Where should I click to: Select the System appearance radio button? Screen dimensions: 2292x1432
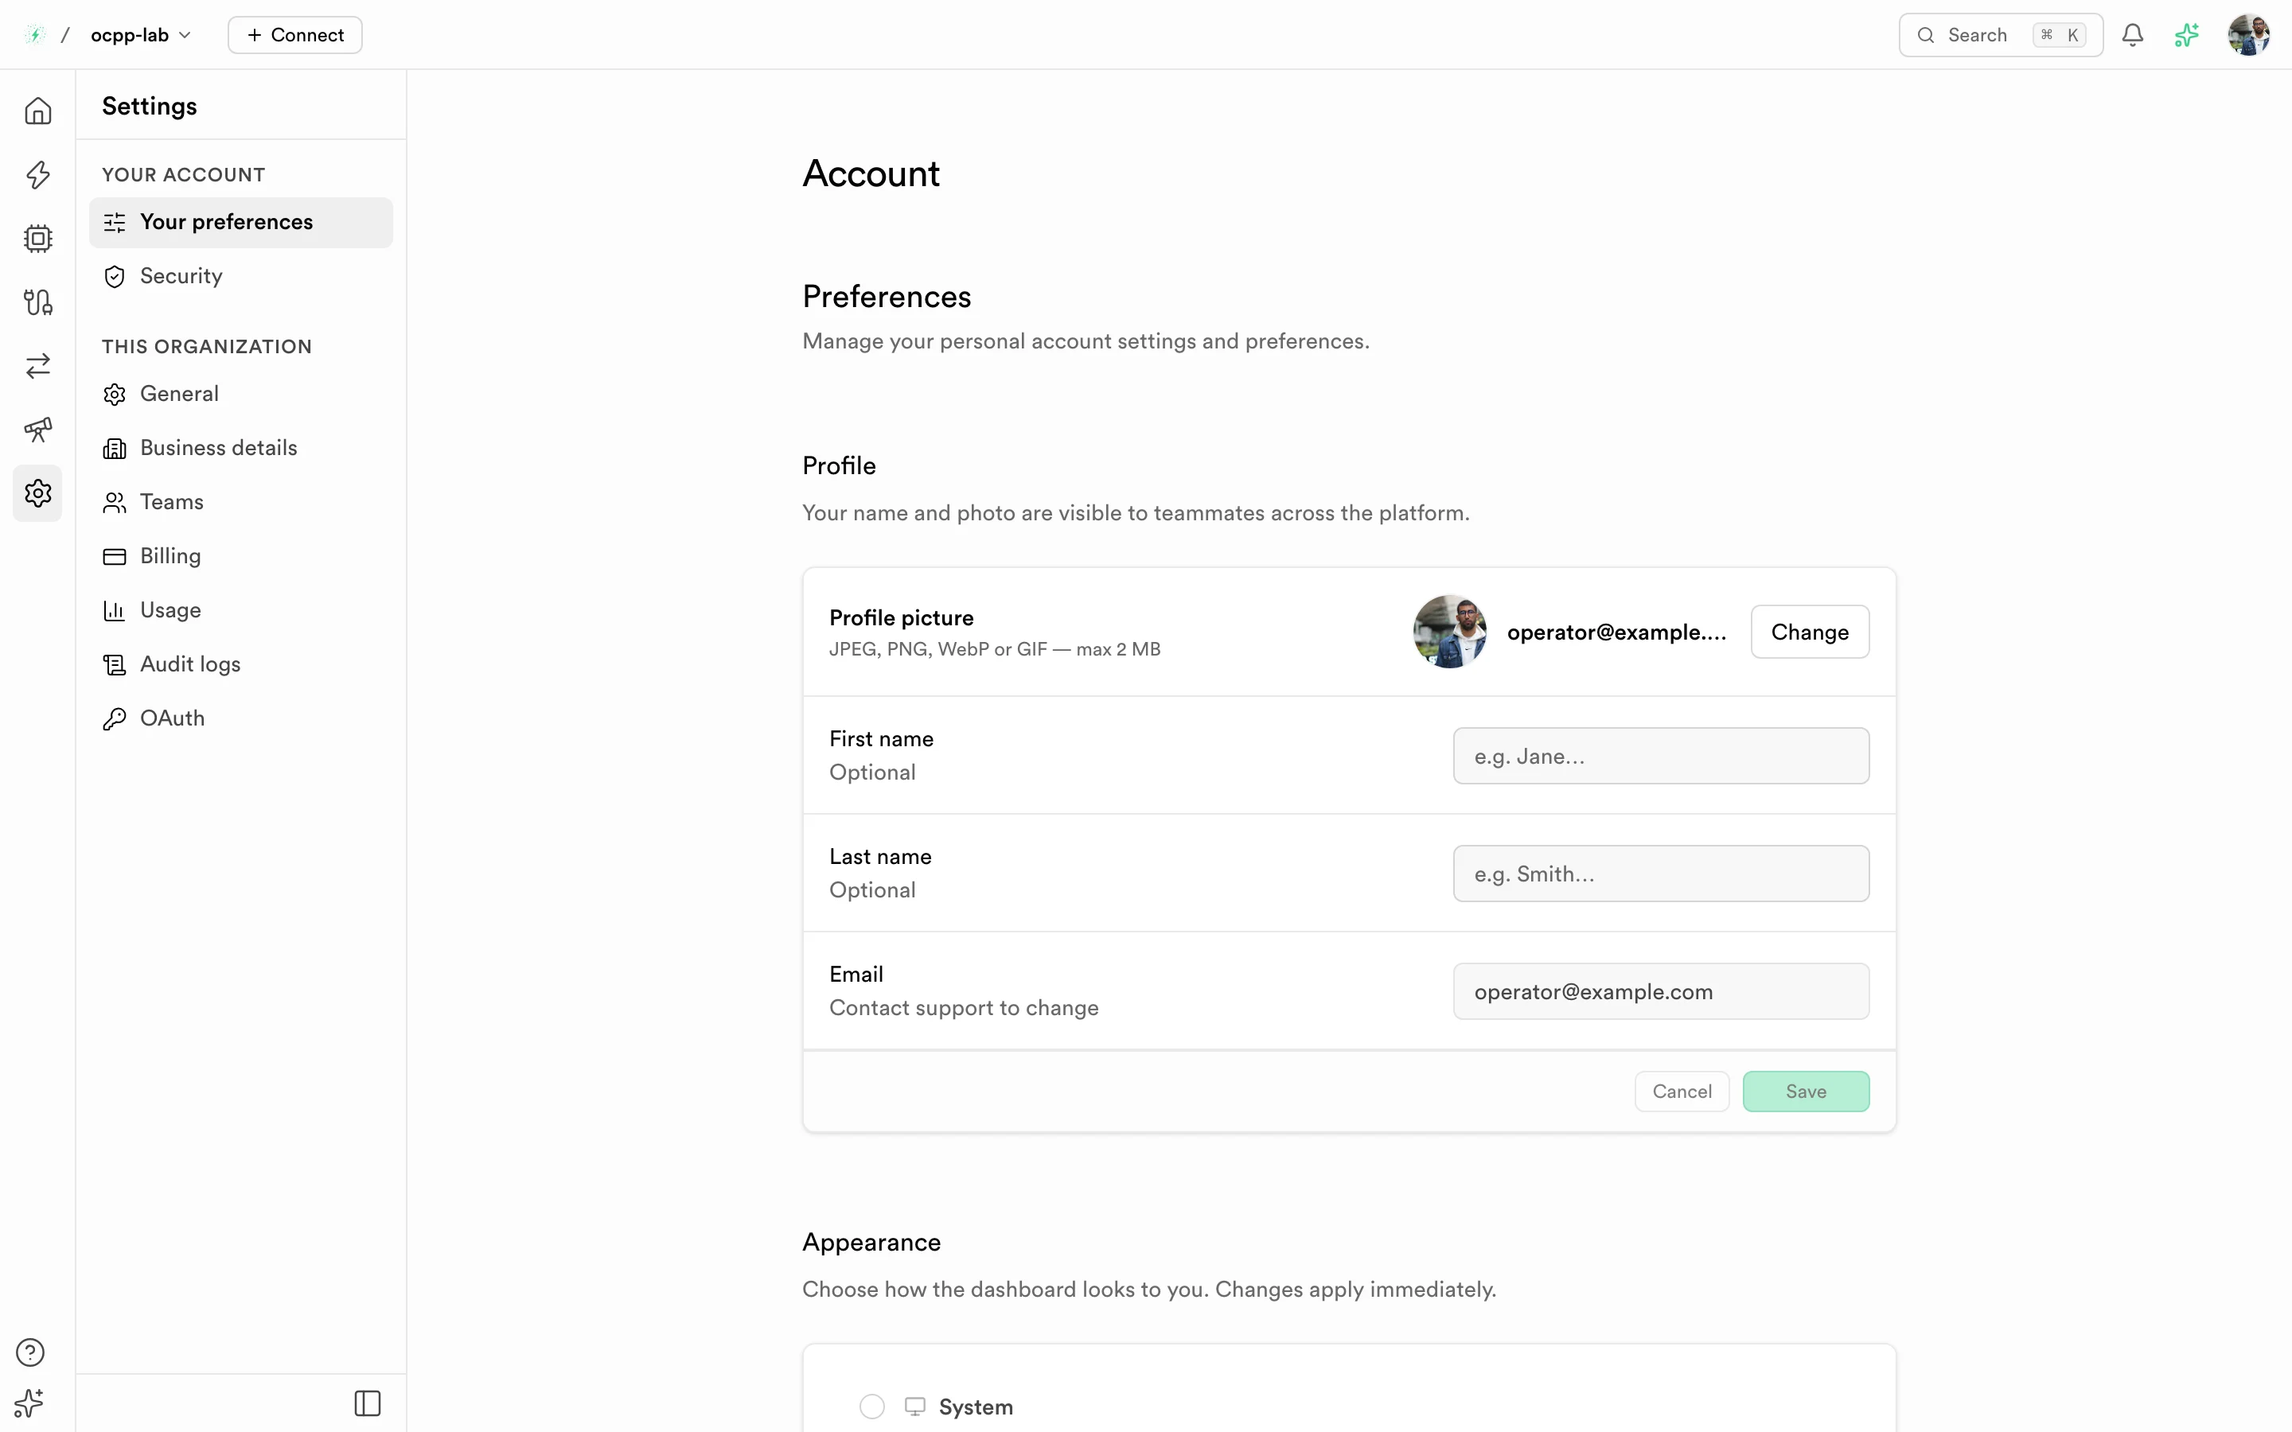click(x=871, y=1407)
